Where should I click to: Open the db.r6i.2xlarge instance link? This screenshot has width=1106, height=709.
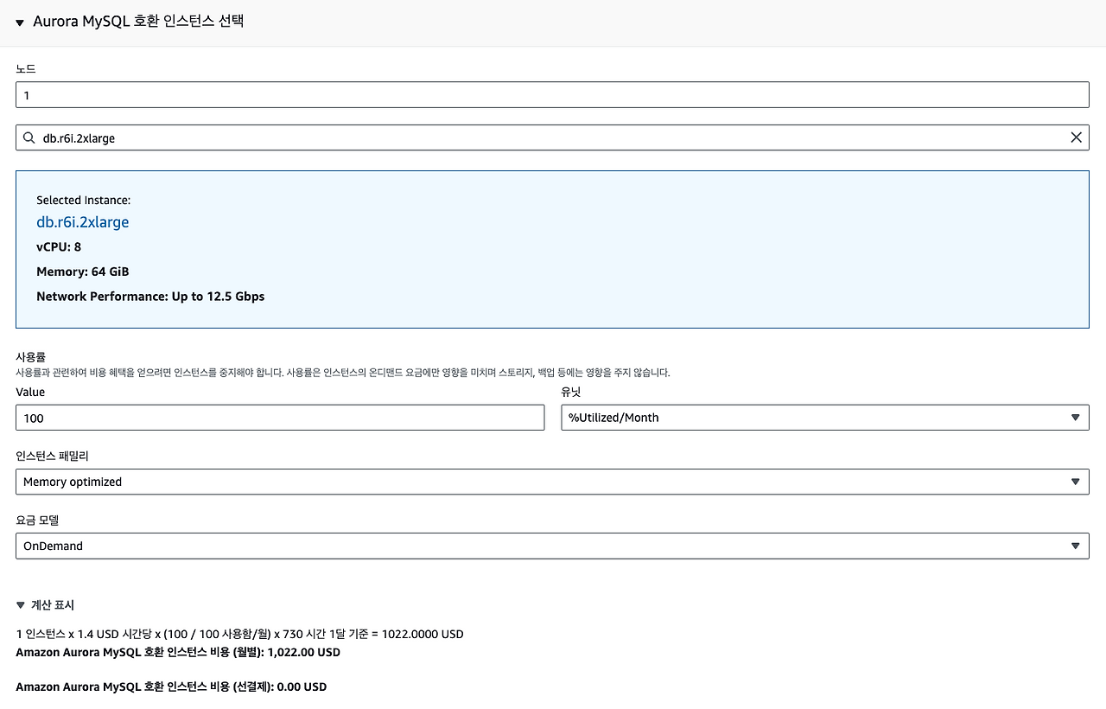82,222
